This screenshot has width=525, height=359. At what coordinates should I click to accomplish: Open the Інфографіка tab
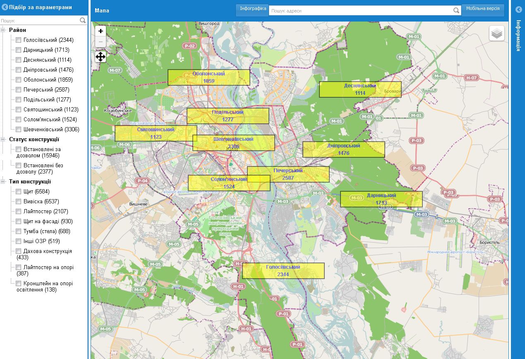point(252,9)
